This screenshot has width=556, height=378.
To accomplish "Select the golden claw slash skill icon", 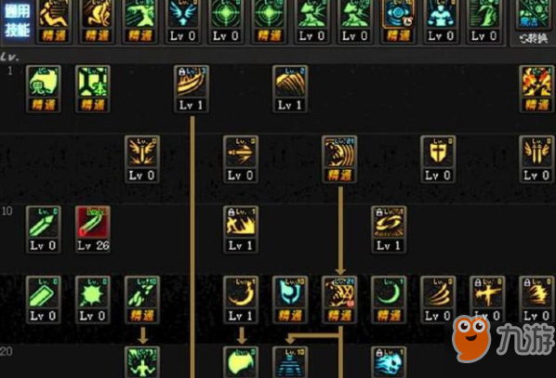I will tap(290, 88).
